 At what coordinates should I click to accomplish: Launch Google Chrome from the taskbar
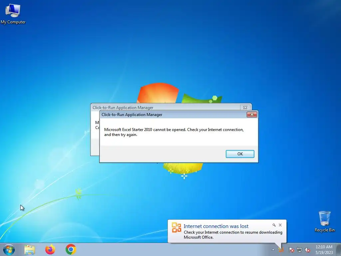coord(71,249)
